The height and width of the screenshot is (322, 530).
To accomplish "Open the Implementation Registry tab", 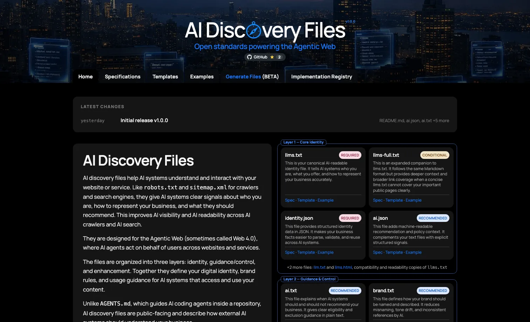I will tap(321, 76).
